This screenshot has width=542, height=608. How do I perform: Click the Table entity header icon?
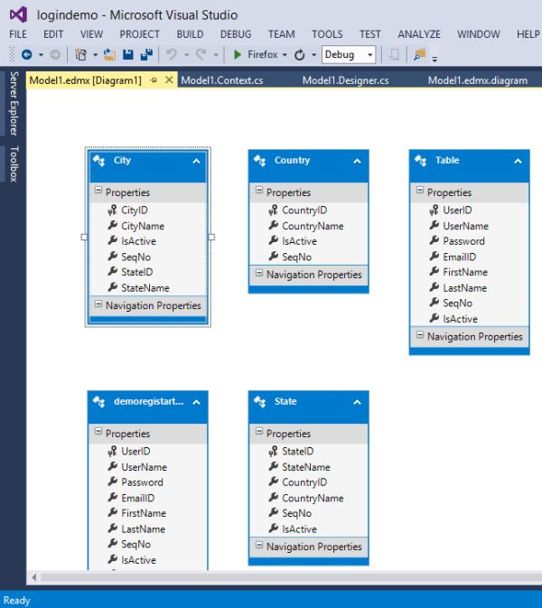coord(420,160)
